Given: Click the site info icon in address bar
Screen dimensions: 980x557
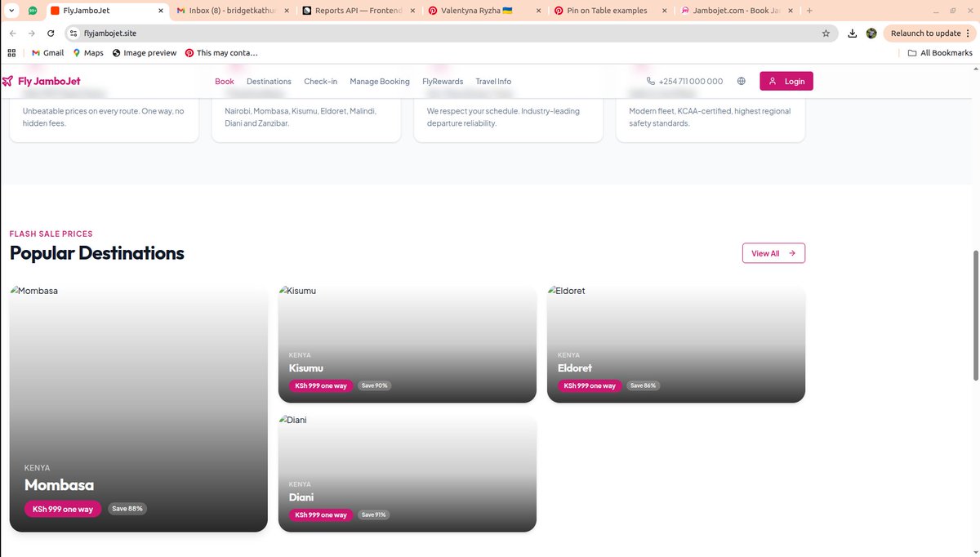Looking at the screenshot, I should click(x=73, y=33).
